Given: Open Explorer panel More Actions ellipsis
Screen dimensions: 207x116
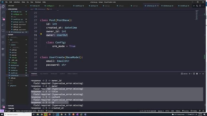Looking at the screenshot, I should coord(26,6).
